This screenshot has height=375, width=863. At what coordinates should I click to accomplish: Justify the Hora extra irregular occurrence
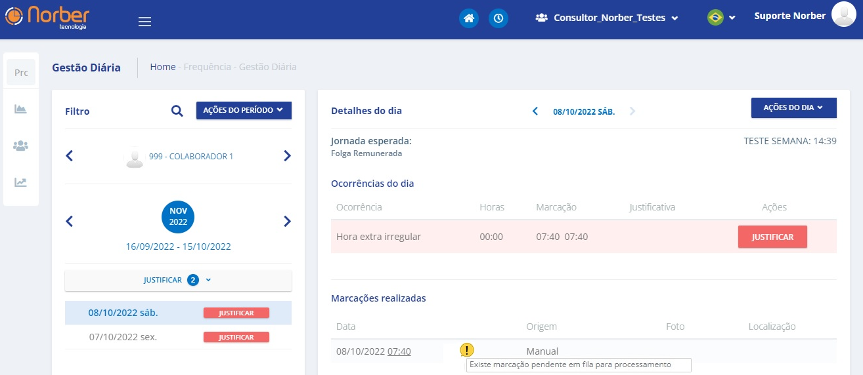[772, 237]
